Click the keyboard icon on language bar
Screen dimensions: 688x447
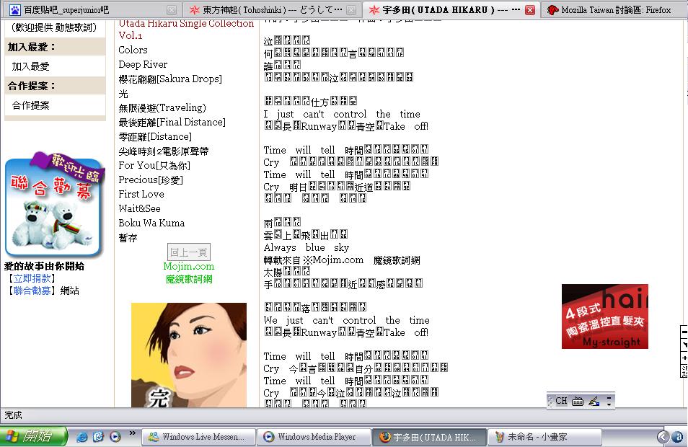(x=578, y=401)
